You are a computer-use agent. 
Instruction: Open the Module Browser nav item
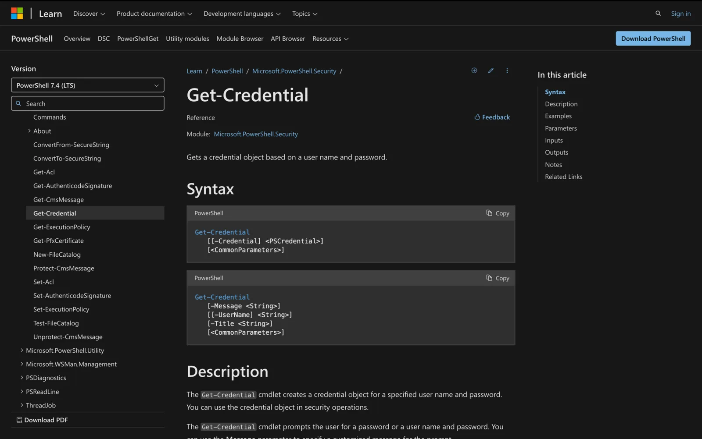point(240,39)
